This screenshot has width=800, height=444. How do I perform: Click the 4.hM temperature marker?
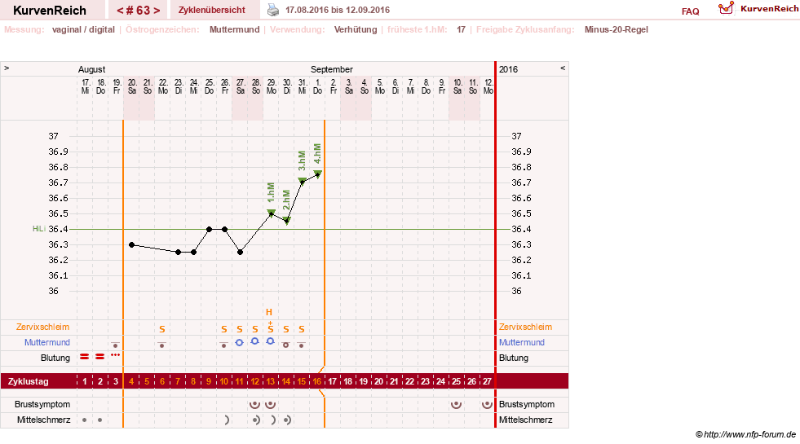pyautogui.click(x=317, y=174)
